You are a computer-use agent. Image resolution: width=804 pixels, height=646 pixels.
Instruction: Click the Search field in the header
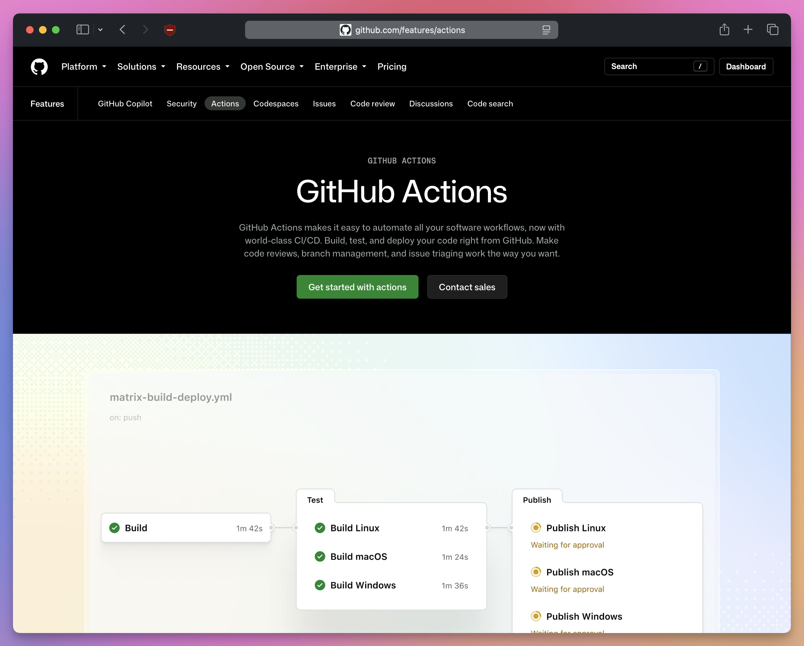(x=659, y=66)
